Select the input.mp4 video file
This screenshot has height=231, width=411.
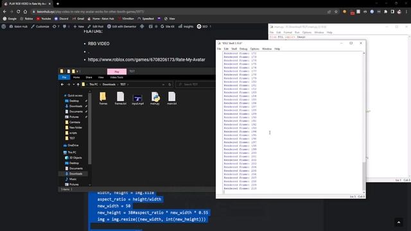[137, 99]
